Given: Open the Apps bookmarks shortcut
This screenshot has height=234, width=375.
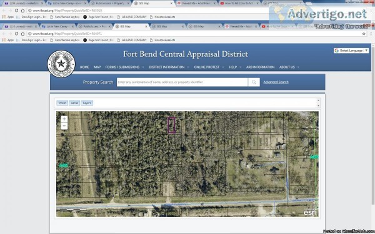Looking at the screenshot, I should coord(8,40).
